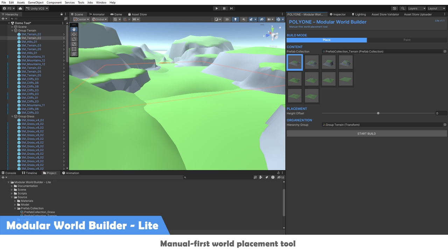Select the first terrain prefab thumbnail
Viewport: 448px width, 252px height.
(x=295, y=62)
